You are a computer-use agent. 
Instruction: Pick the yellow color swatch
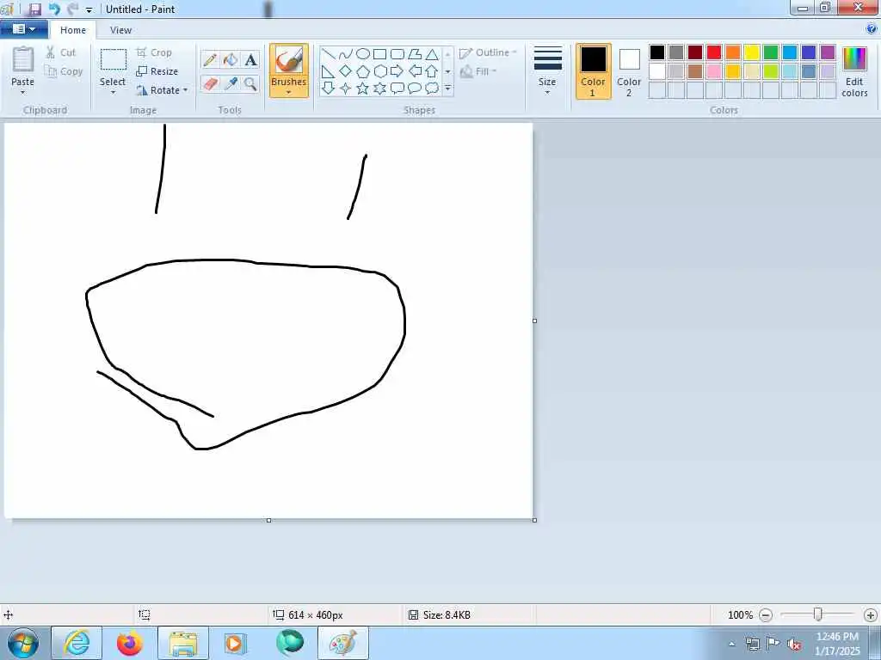click(752, 52)
